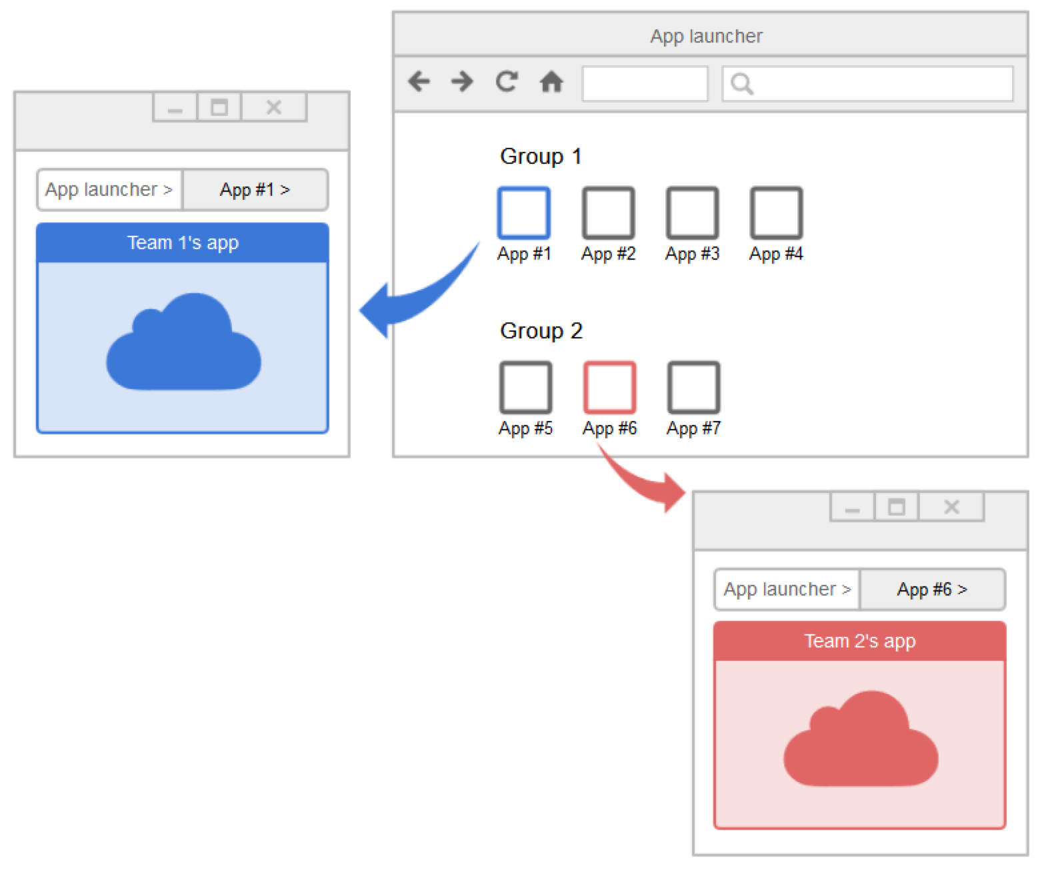Screen dimensions: 1052x870
Task: Go back using the left arrow icon
Action: coord(419,82)
